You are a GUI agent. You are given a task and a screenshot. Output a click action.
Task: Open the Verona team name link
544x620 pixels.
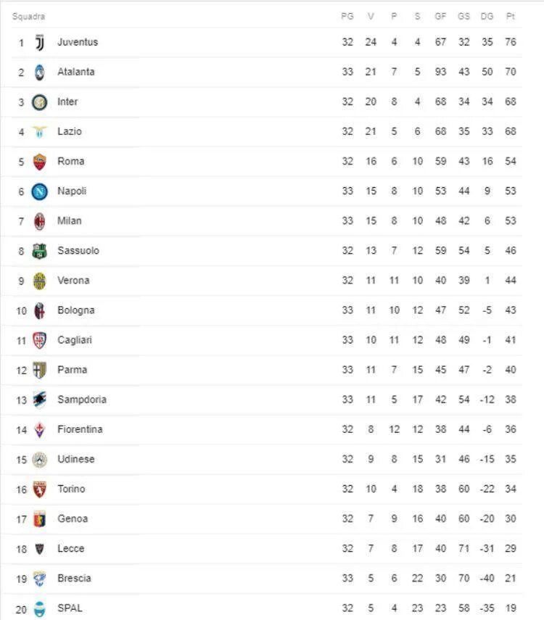[x=73, y=281]
